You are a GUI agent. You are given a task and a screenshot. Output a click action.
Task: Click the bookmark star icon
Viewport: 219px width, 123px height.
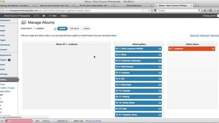pyautogui.click(x=143, y=11)
